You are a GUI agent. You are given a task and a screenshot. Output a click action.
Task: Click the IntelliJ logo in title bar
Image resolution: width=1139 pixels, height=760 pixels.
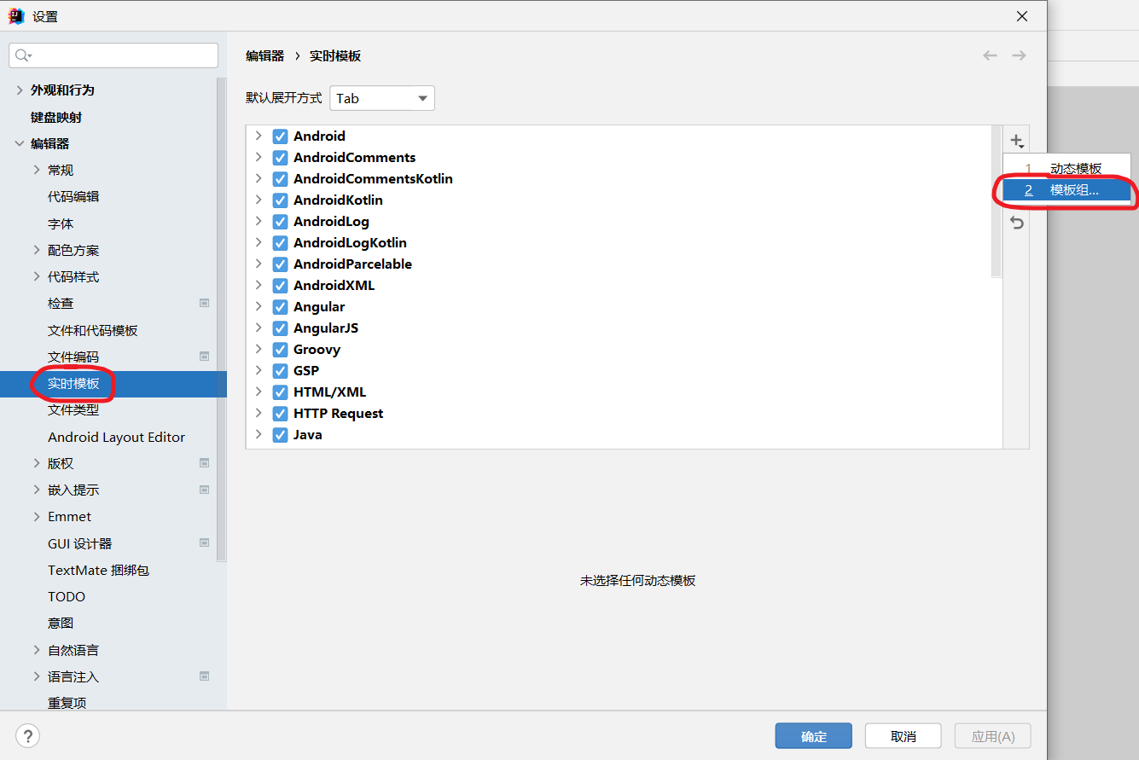click(x=16, y=16)
